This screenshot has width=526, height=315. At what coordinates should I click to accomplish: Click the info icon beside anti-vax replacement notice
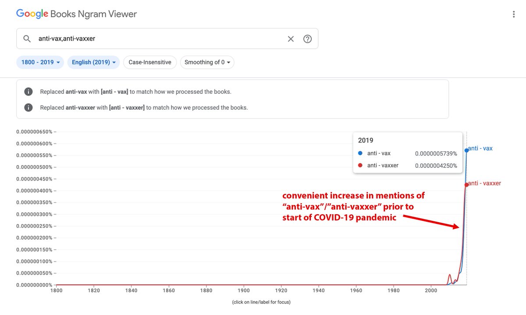pos(28,92)
